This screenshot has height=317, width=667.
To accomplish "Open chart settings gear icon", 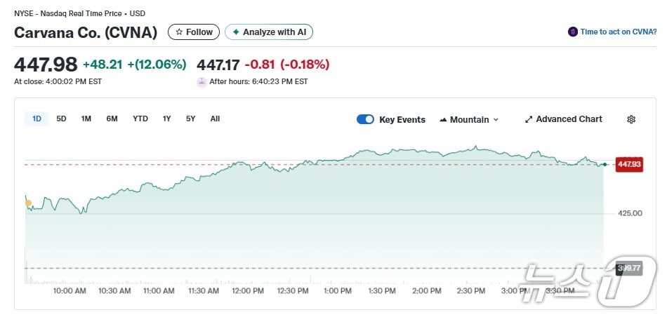I will 630,119.
